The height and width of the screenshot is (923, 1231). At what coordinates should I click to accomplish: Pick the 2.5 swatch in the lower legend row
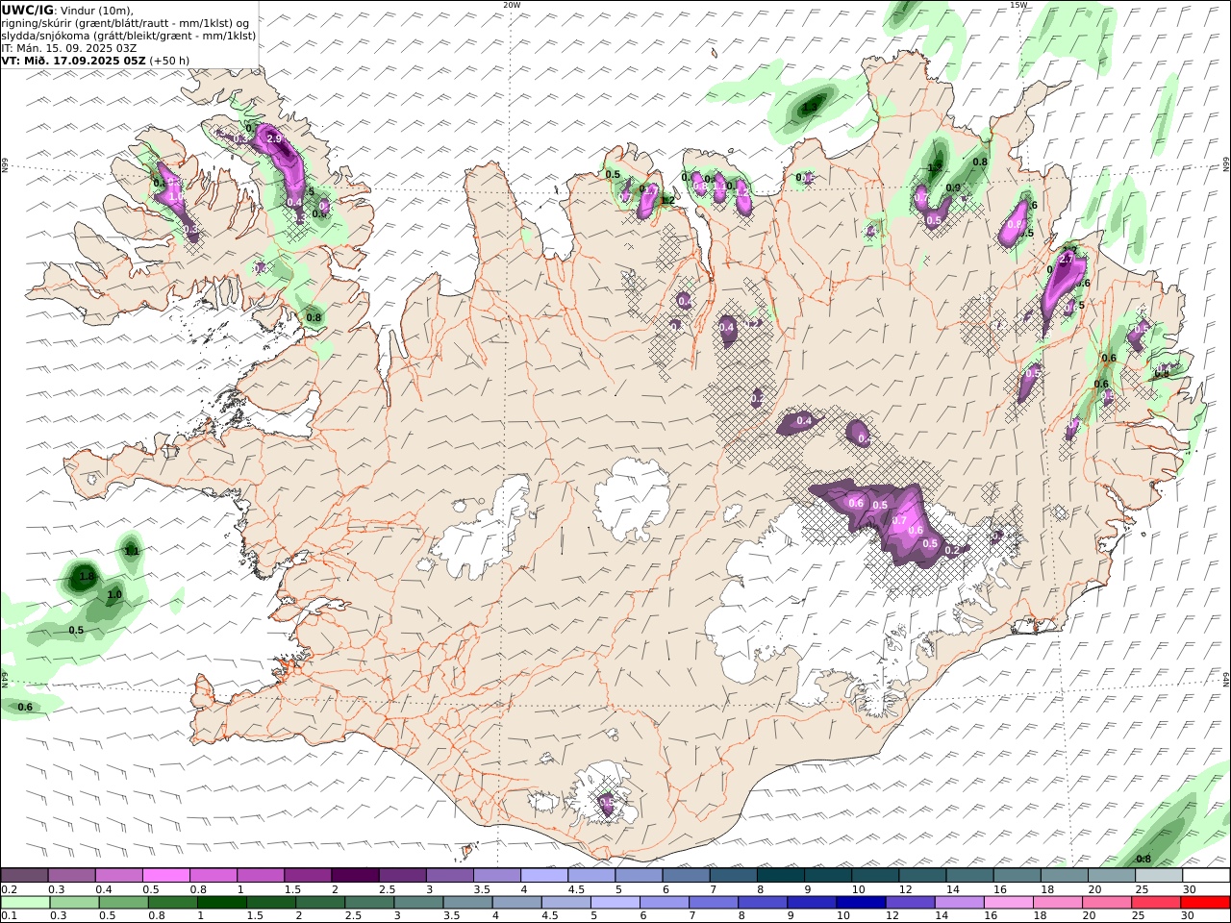[369, 902]
